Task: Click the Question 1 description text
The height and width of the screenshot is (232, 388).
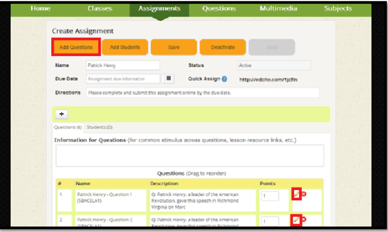Action: click(195, 200)
